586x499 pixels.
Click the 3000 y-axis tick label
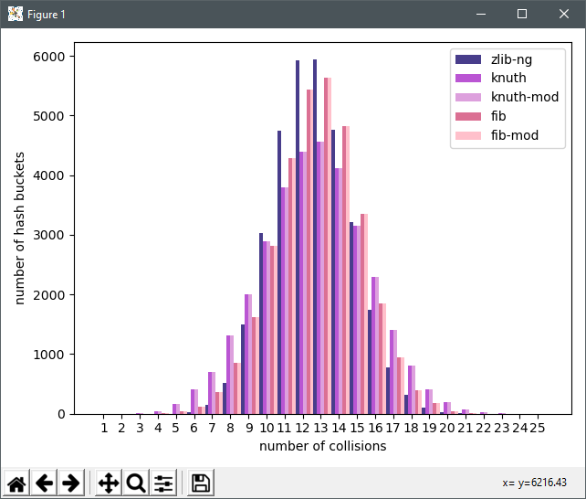[x=49, y=235]
